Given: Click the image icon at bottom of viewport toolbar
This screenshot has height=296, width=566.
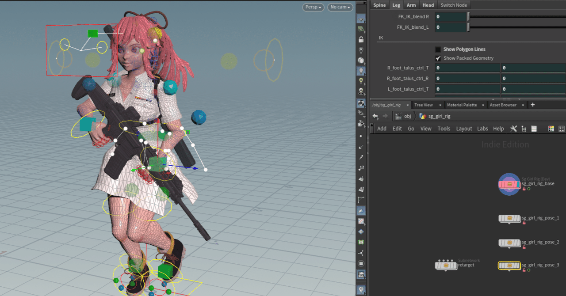Looking at the screenshot, I should pyautogui.click(x=361, y=274).
